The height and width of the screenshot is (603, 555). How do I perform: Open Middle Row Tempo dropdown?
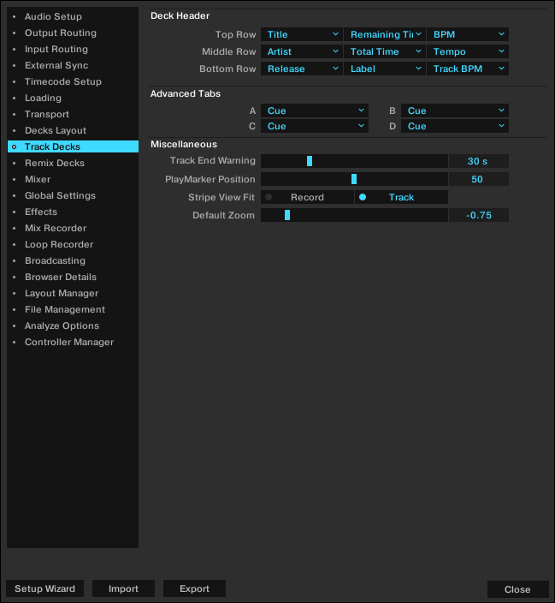[468, 51]
